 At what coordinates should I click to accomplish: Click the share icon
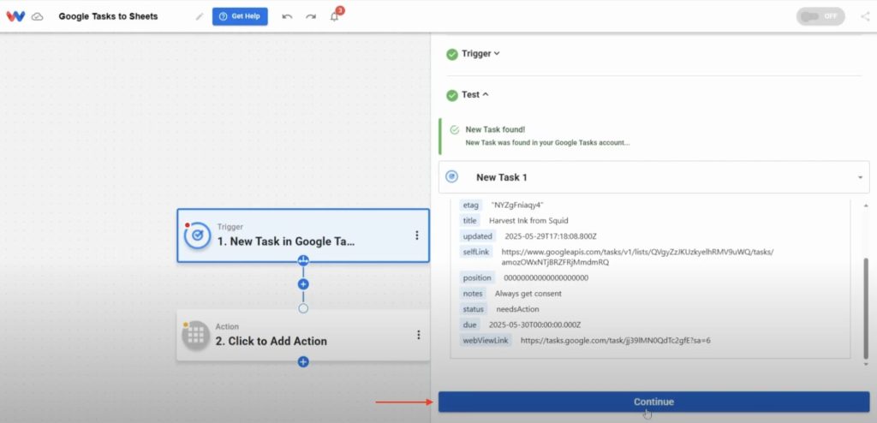[865, 16]
